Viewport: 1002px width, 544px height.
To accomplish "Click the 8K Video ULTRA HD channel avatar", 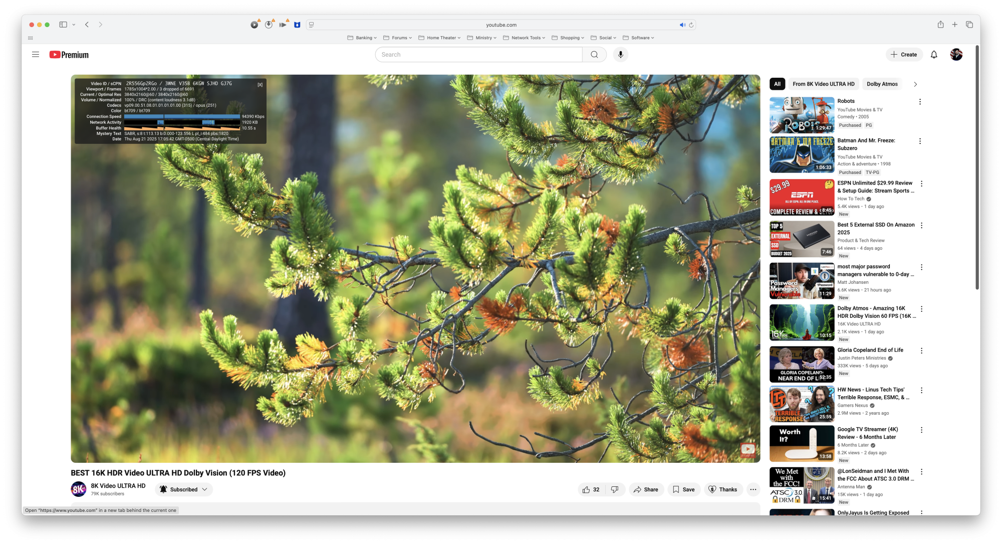I will coord(79,489).
